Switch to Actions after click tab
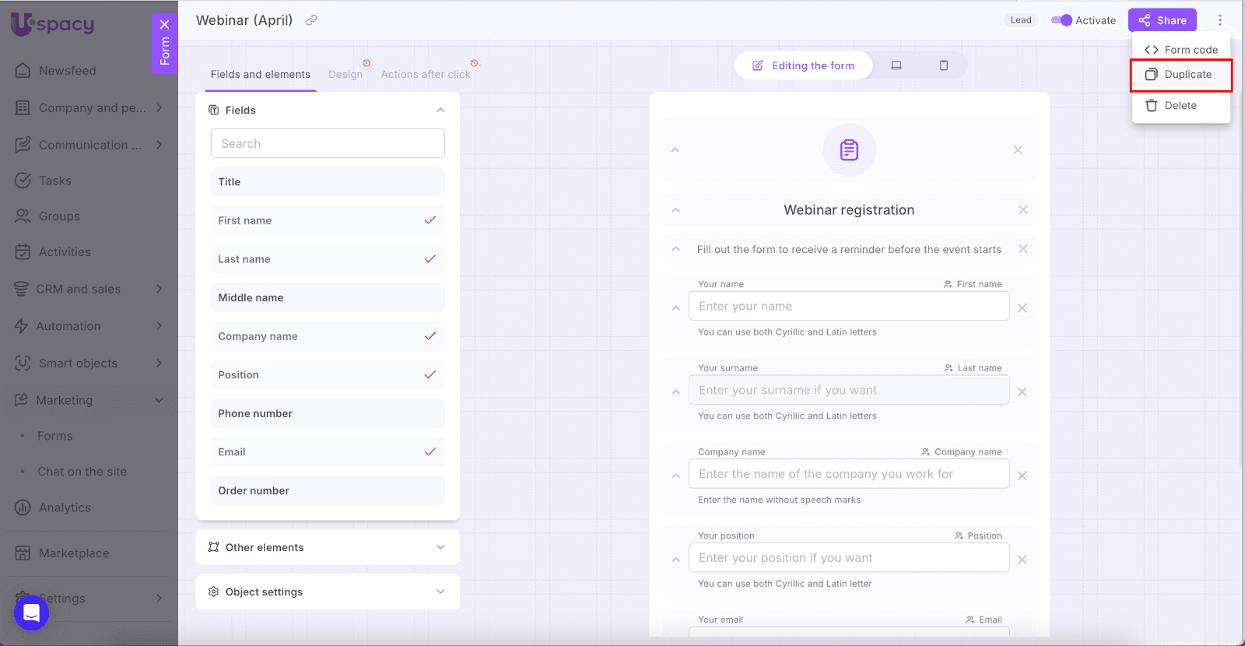 click(x=426, y=74)
